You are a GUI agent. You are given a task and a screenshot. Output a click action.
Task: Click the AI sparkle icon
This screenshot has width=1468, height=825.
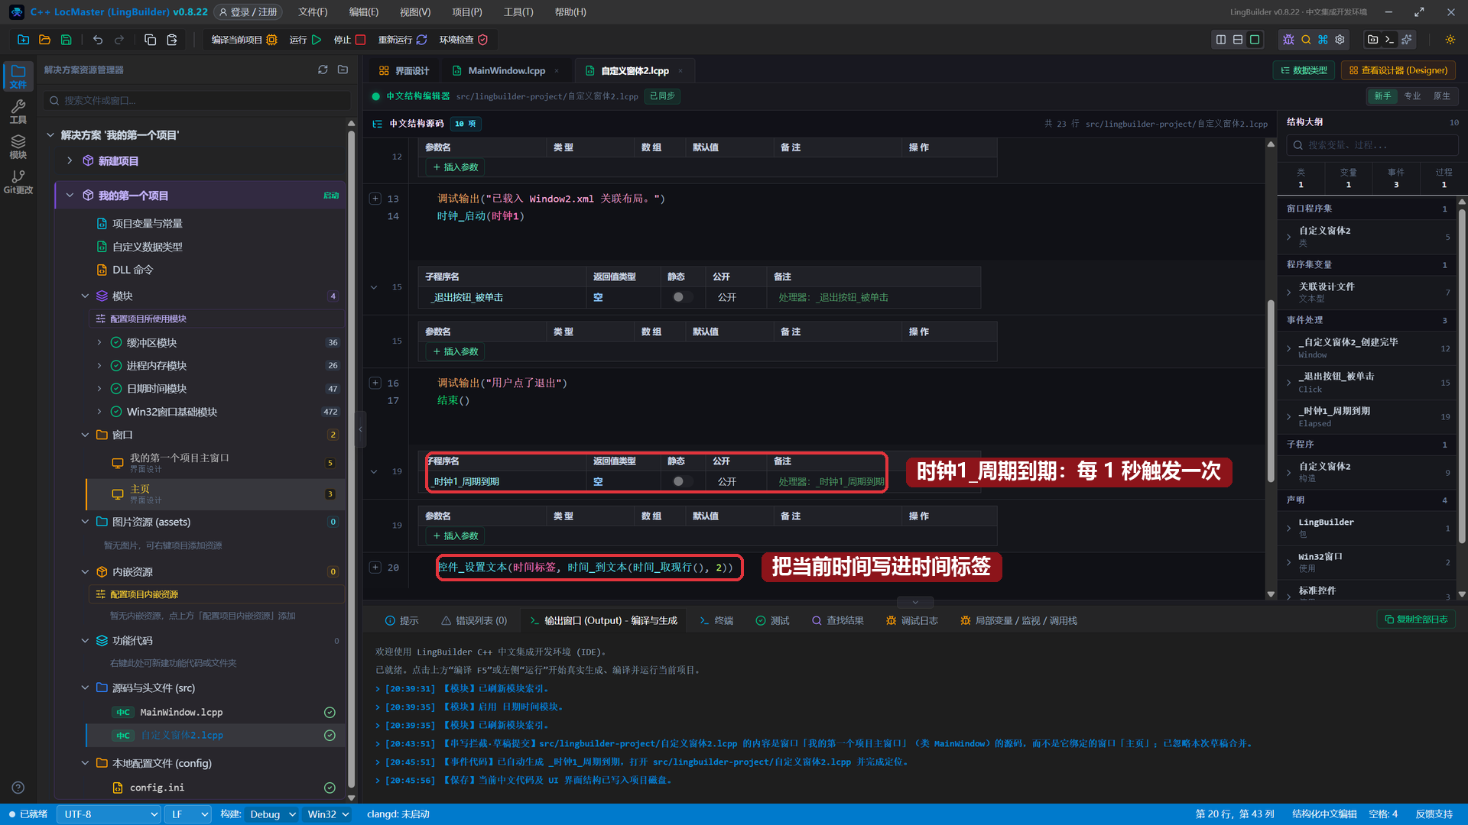(1407, 40)
